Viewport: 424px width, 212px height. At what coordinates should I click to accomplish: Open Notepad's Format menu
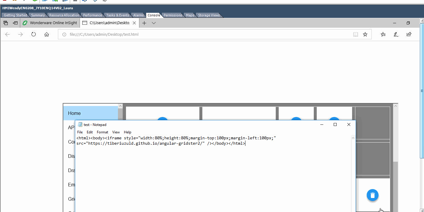[x=102, y=132]
